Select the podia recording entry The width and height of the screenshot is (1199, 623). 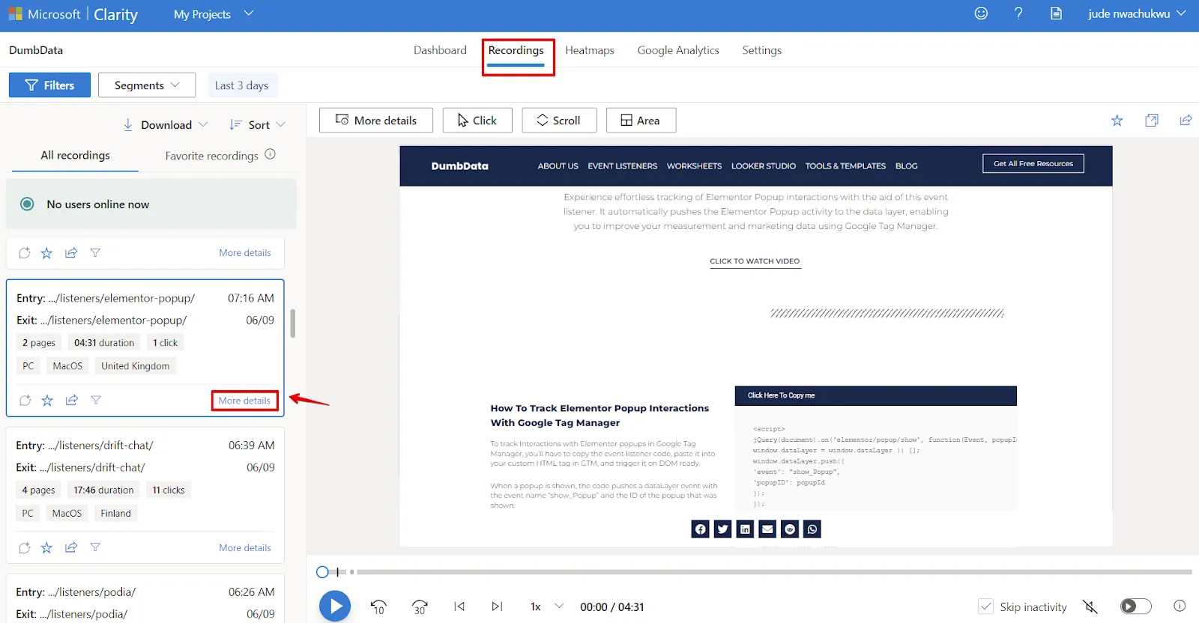(145, 599)
